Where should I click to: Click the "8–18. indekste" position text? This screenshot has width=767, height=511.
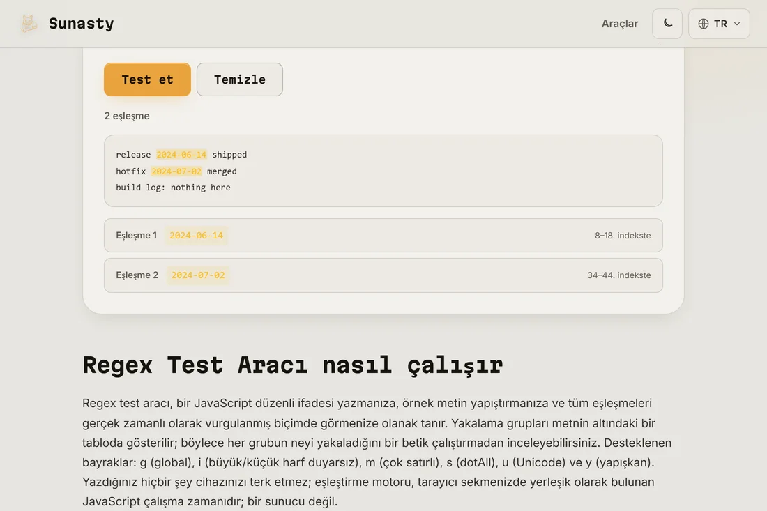623,235
